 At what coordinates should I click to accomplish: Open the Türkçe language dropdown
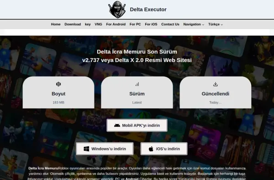pyautogui.click(x=216, y=25)
